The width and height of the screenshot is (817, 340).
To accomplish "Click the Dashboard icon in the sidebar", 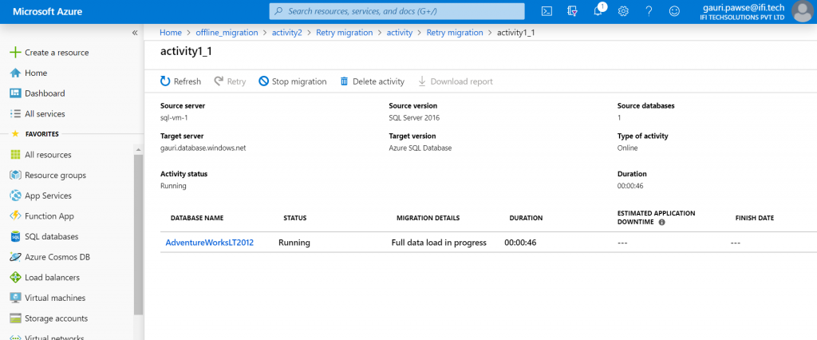I will 15,93.
